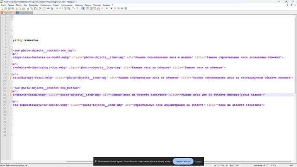Open the Кодировки menu
The width and height of the screenshot is (297, 167).
pyautogui.click(x=33, y=5)
